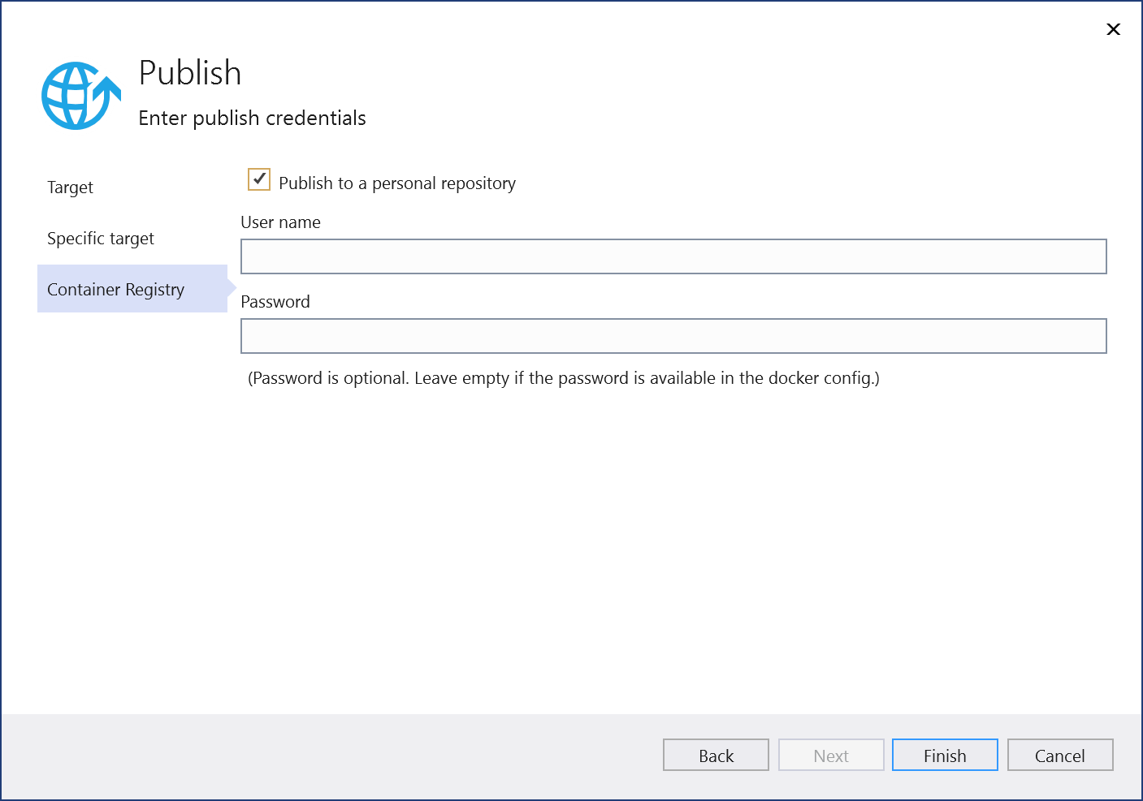Go back to the previous step

click(x=716, y=755)
